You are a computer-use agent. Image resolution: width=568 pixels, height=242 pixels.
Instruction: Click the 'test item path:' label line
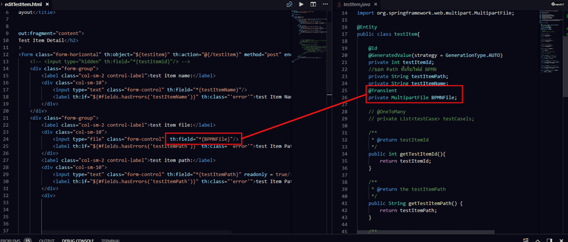129,161
